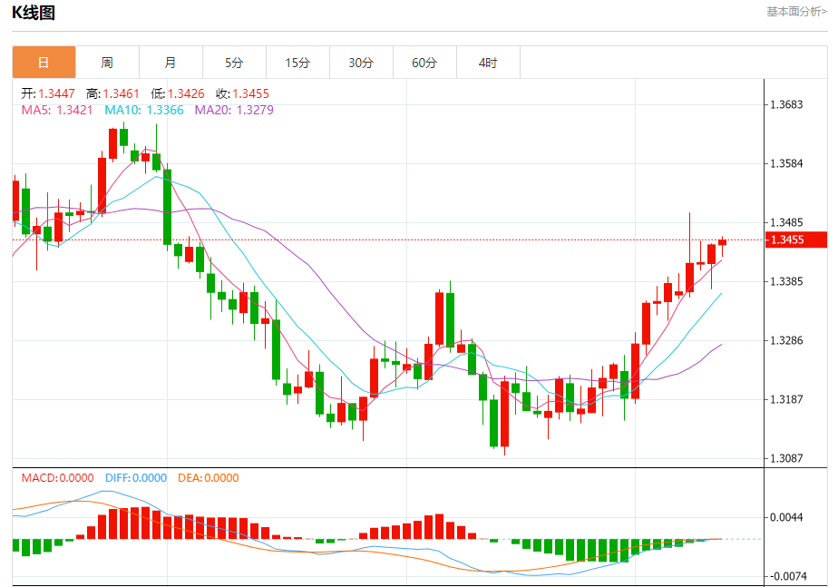This screenshot has width=838, height=587.
Task: Open the 5分 timeframe tab
Action: coord(234,63)
